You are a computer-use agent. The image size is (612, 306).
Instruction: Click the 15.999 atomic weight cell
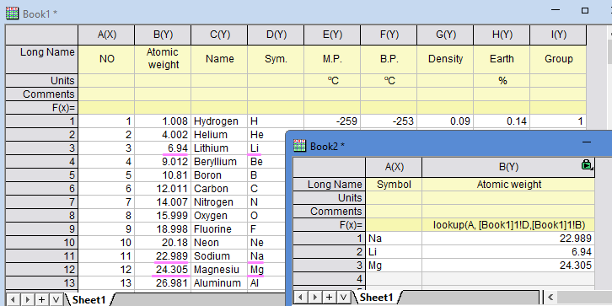click(x=163, y=216)
